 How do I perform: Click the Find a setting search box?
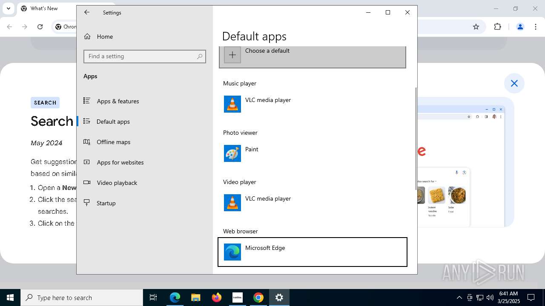coord(145,56)
